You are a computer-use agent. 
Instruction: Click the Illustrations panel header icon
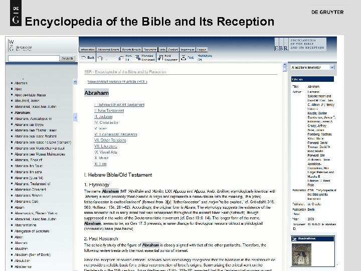pos(294,239)
